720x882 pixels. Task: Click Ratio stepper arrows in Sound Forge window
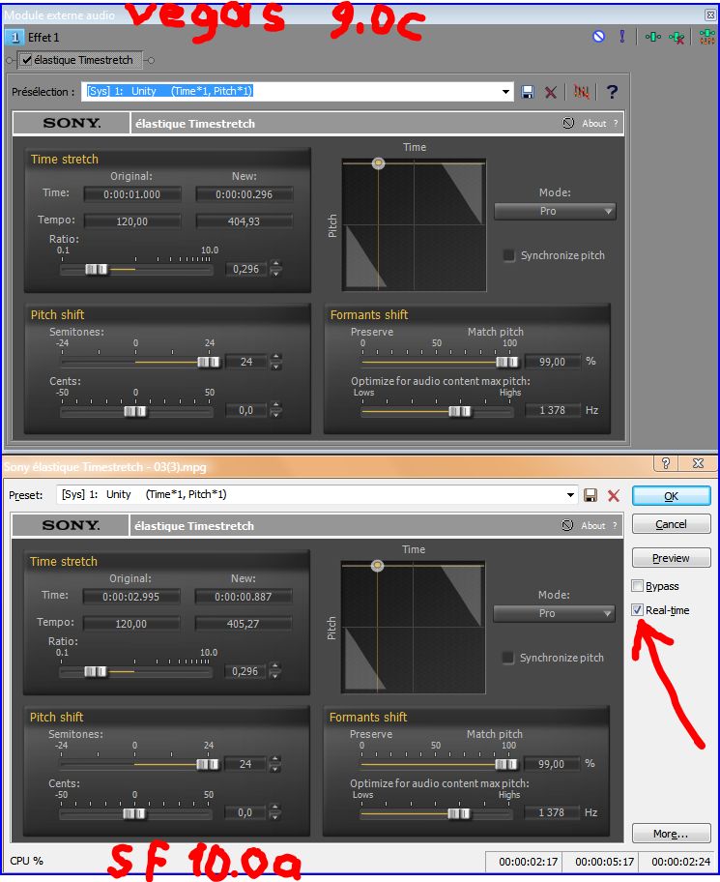tap(274, 670)
